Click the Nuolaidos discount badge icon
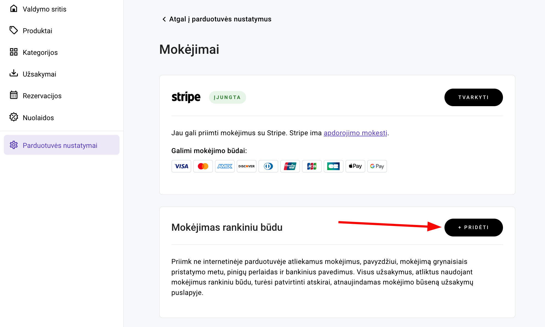 click(14, 117)
